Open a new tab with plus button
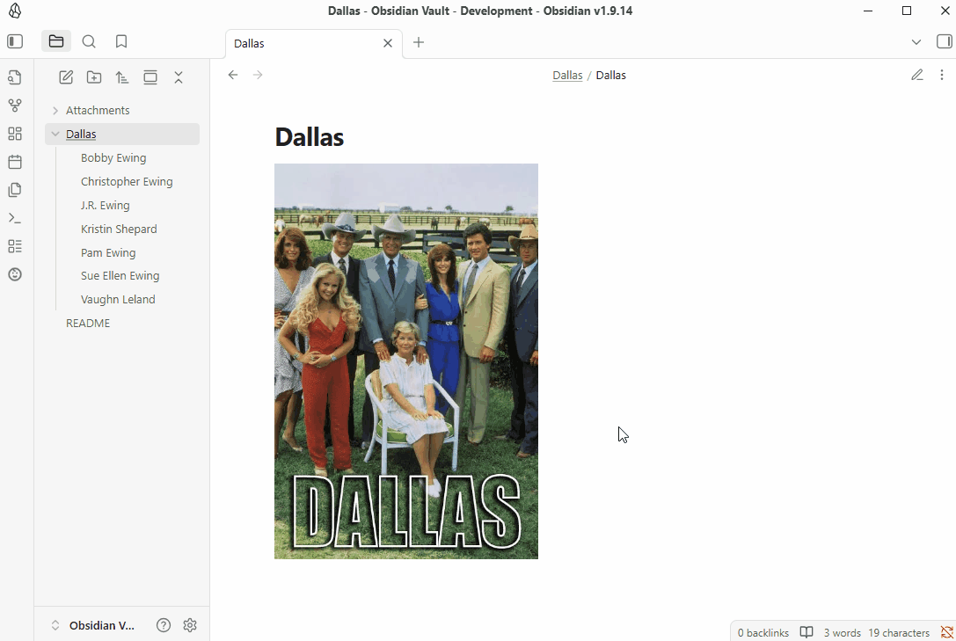Viewport: 956px width, 641px height. point(419,42)
